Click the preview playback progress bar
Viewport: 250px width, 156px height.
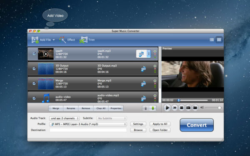(x=193, y=100)
